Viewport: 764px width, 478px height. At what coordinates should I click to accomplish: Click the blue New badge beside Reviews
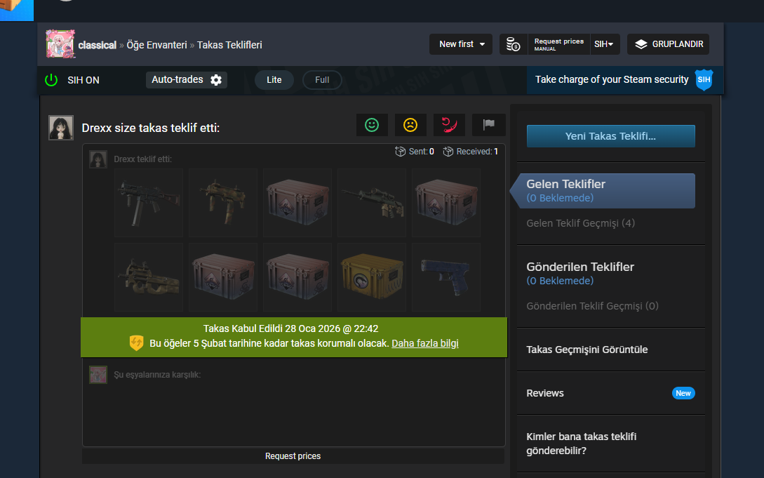(x=683, y=393)
